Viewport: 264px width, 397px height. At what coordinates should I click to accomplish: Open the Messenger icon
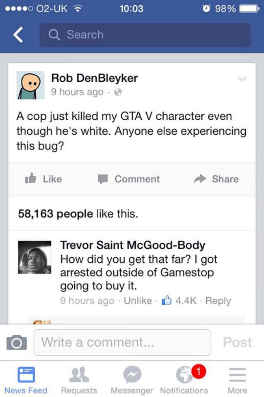(132, 375)
